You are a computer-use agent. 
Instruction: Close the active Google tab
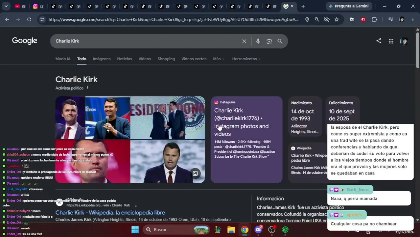click(x=292, y=6)
